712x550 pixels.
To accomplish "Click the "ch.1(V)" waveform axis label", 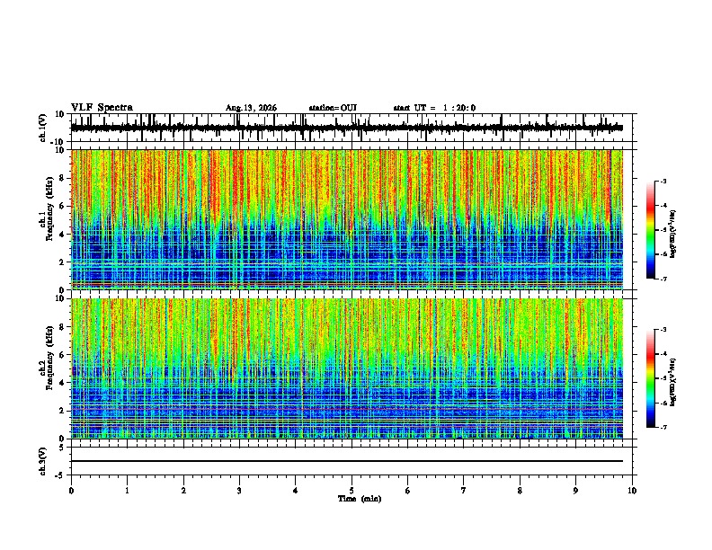I will point(43,128).
